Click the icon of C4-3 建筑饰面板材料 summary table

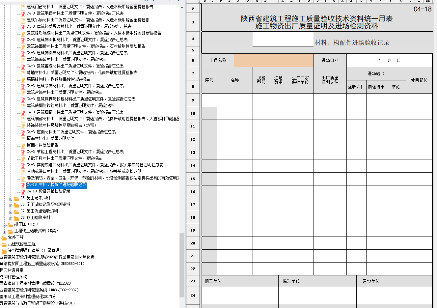23,41
